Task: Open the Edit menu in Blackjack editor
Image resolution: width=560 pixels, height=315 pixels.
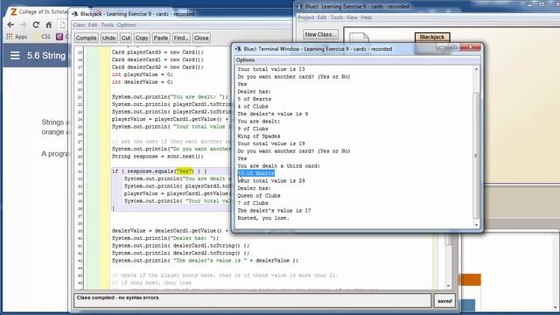Action: coord(93,25)
